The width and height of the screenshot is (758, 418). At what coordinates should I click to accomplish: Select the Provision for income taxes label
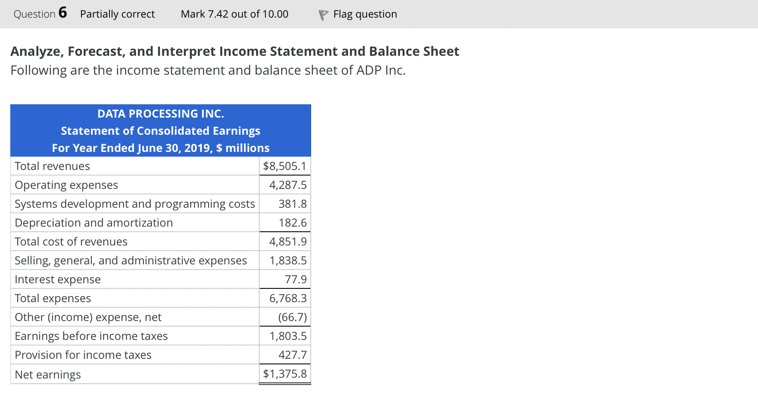point(83,355)
